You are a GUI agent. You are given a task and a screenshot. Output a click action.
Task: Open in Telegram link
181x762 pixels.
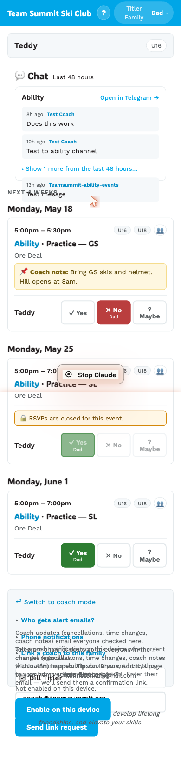(129, 97)
